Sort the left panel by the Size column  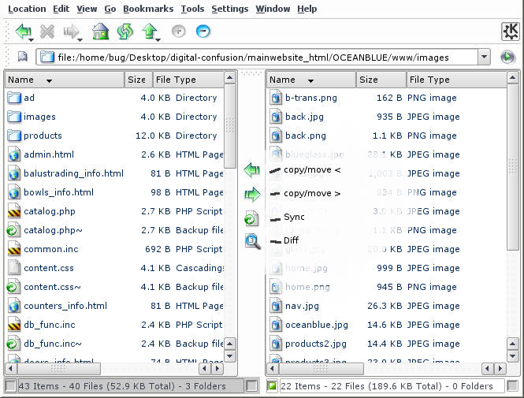139,80
